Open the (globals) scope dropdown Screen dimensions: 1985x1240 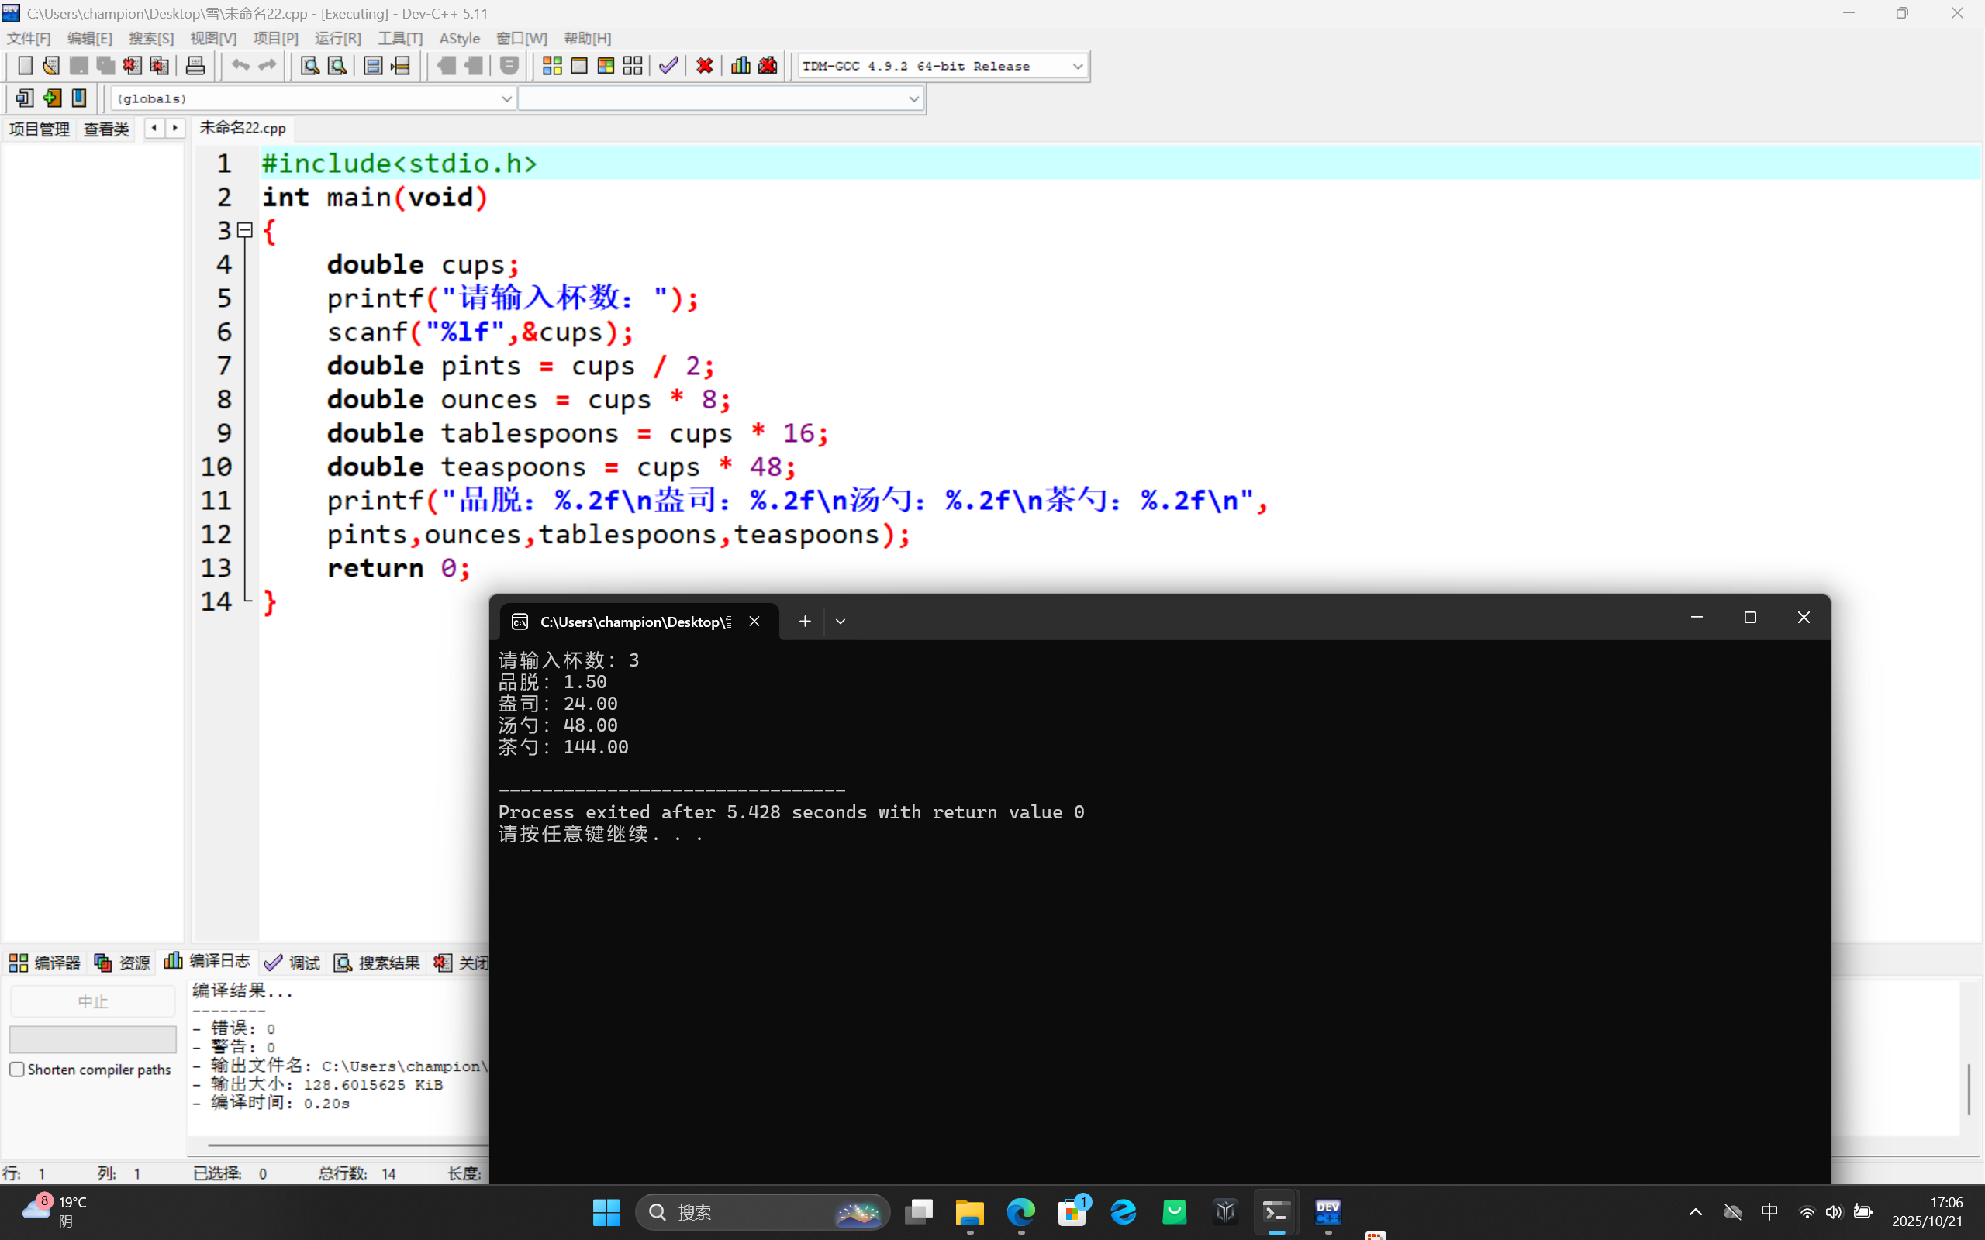[506, 98]
